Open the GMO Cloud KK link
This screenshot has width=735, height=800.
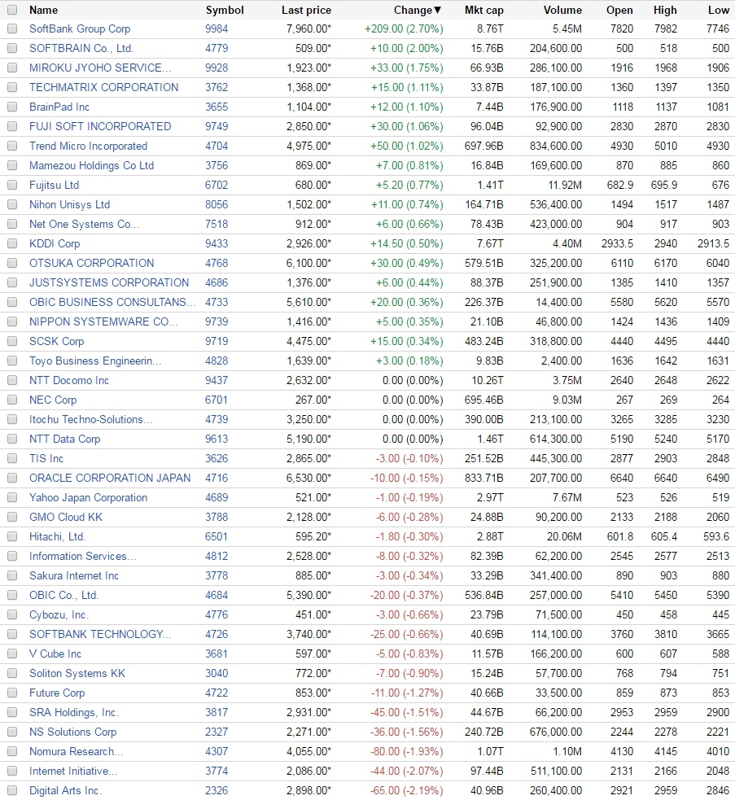coord(66,518)
